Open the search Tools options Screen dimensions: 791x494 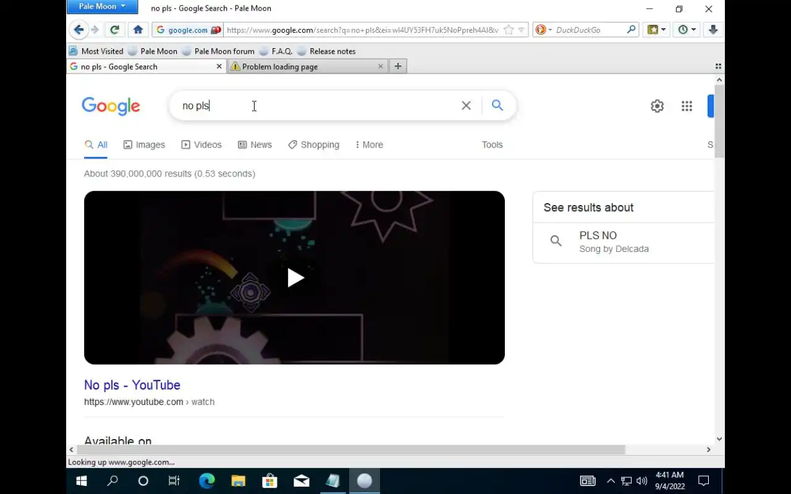pos(493,144)
